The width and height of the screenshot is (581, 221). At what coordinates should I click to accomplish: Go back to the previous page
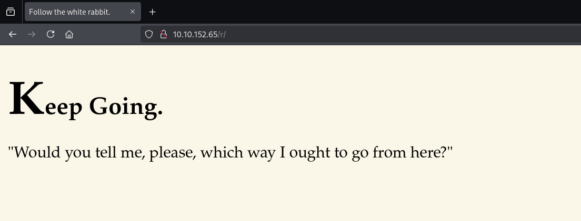click(13, 34)
